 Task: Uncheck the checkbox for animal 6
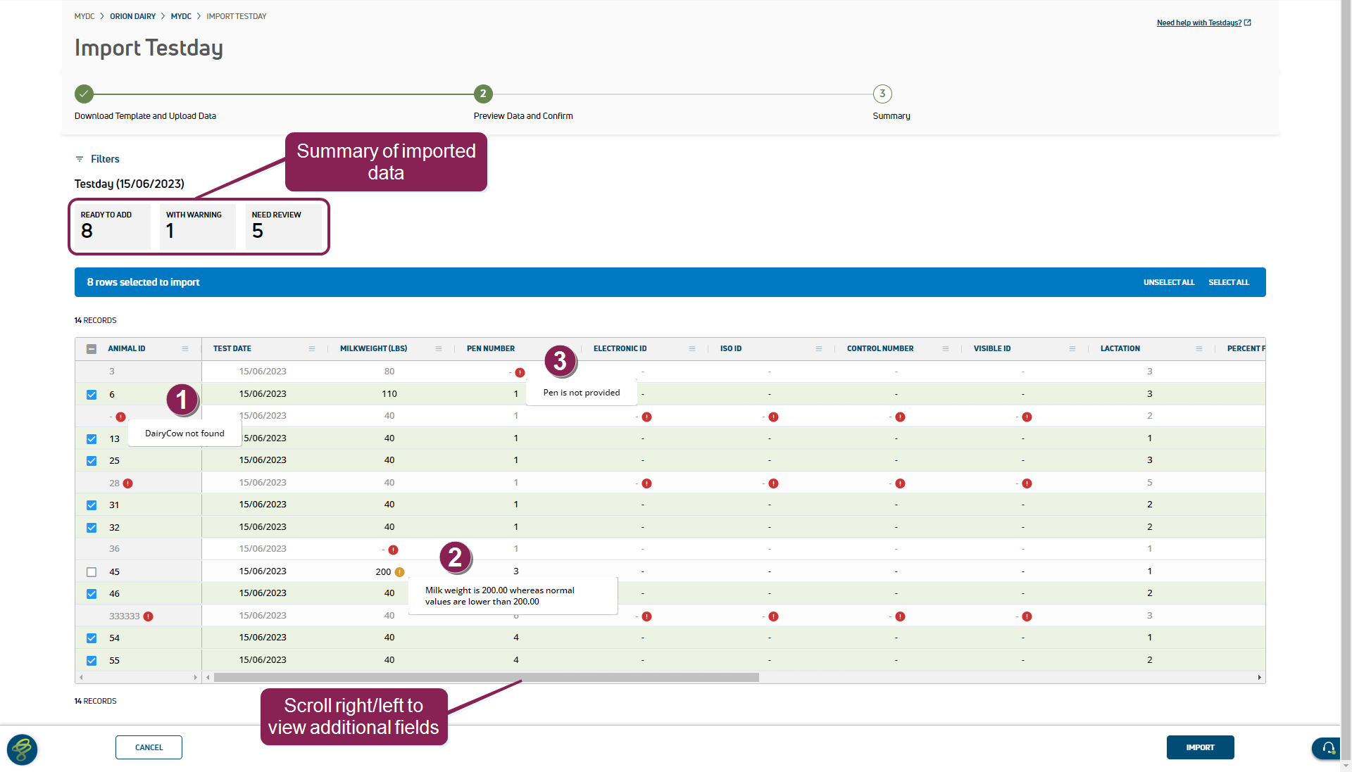pyautogui.click(x=92, y=395)
